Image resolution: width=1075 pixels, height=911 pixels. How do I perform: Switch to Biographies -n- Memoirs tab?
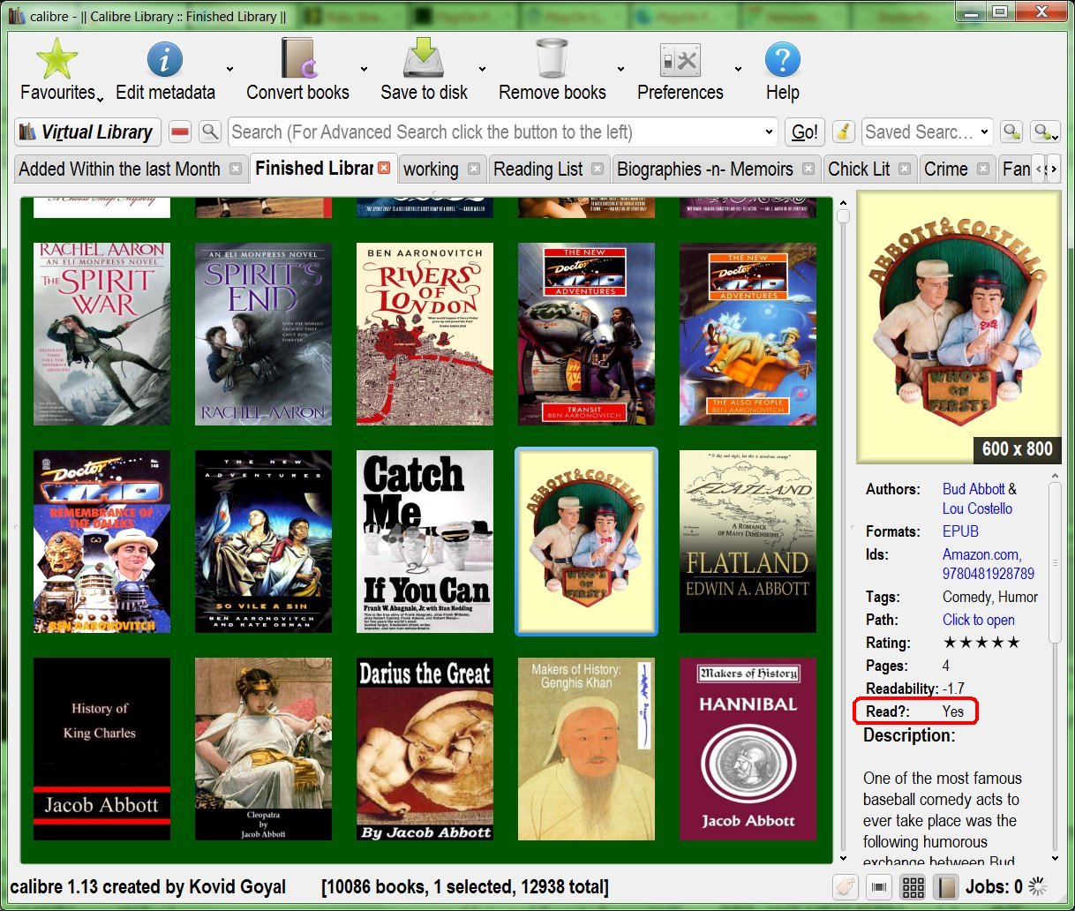click(704, 169)
